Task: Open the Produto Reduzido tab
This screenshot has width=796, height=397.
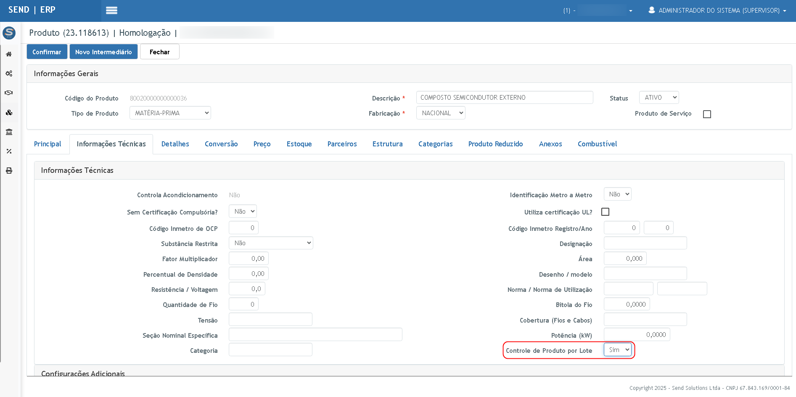Action: (495, 144)
